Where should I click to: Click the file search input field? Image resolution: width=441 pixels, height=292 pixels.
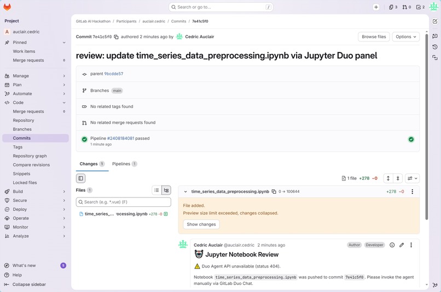[124, 202]
